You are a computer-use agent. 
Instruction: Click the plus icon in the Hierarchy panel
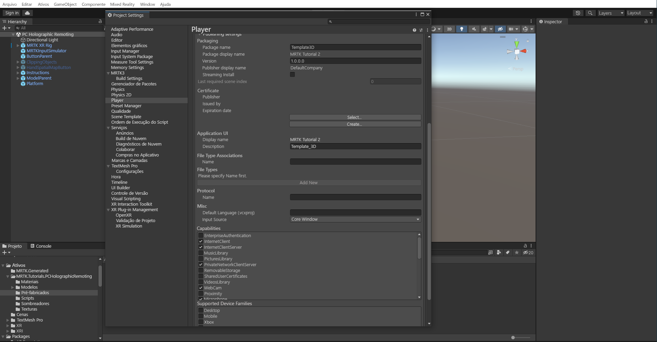click(4, 28)
